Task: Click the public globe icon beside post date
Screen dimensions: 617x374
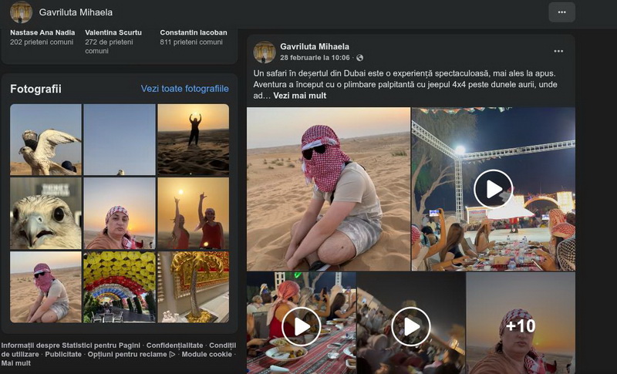Action: 359,58
